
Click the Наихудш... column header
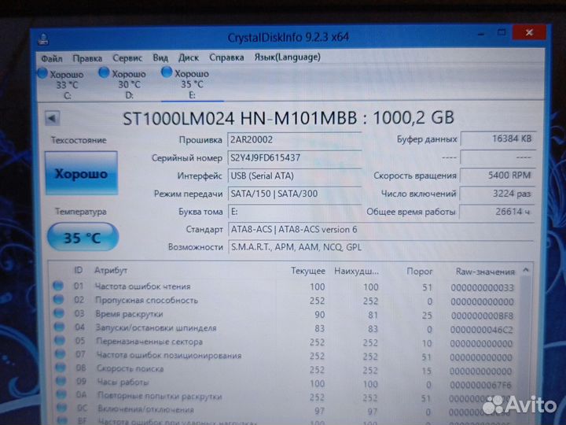click(x=356, y=271)
